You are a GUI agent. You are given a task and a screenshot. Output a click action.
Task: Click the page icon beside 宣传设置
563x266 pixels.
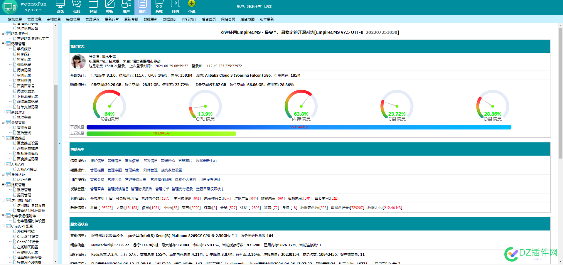(14, 127)
